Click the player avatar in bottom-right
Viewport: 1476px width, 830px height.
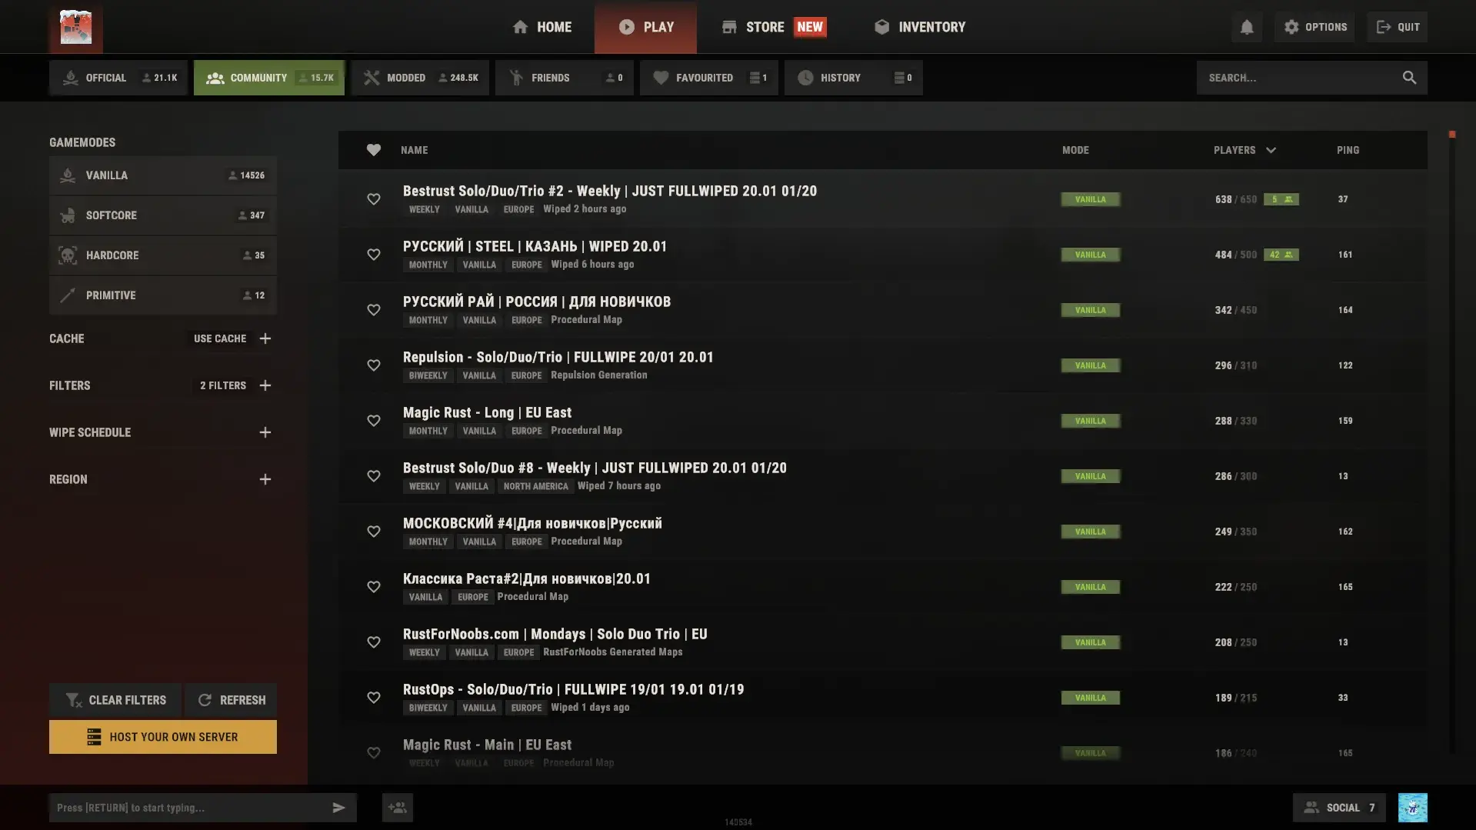(x=1412, y=808)
